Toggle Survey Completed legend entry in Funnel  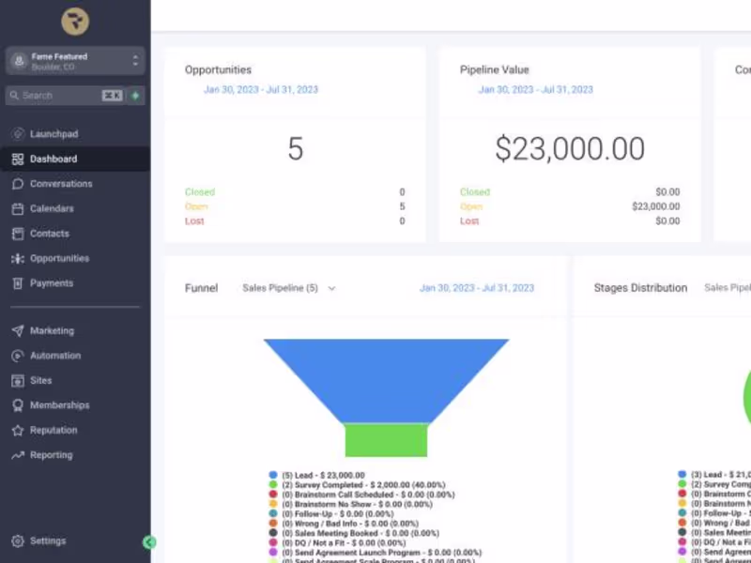[358, 485]
